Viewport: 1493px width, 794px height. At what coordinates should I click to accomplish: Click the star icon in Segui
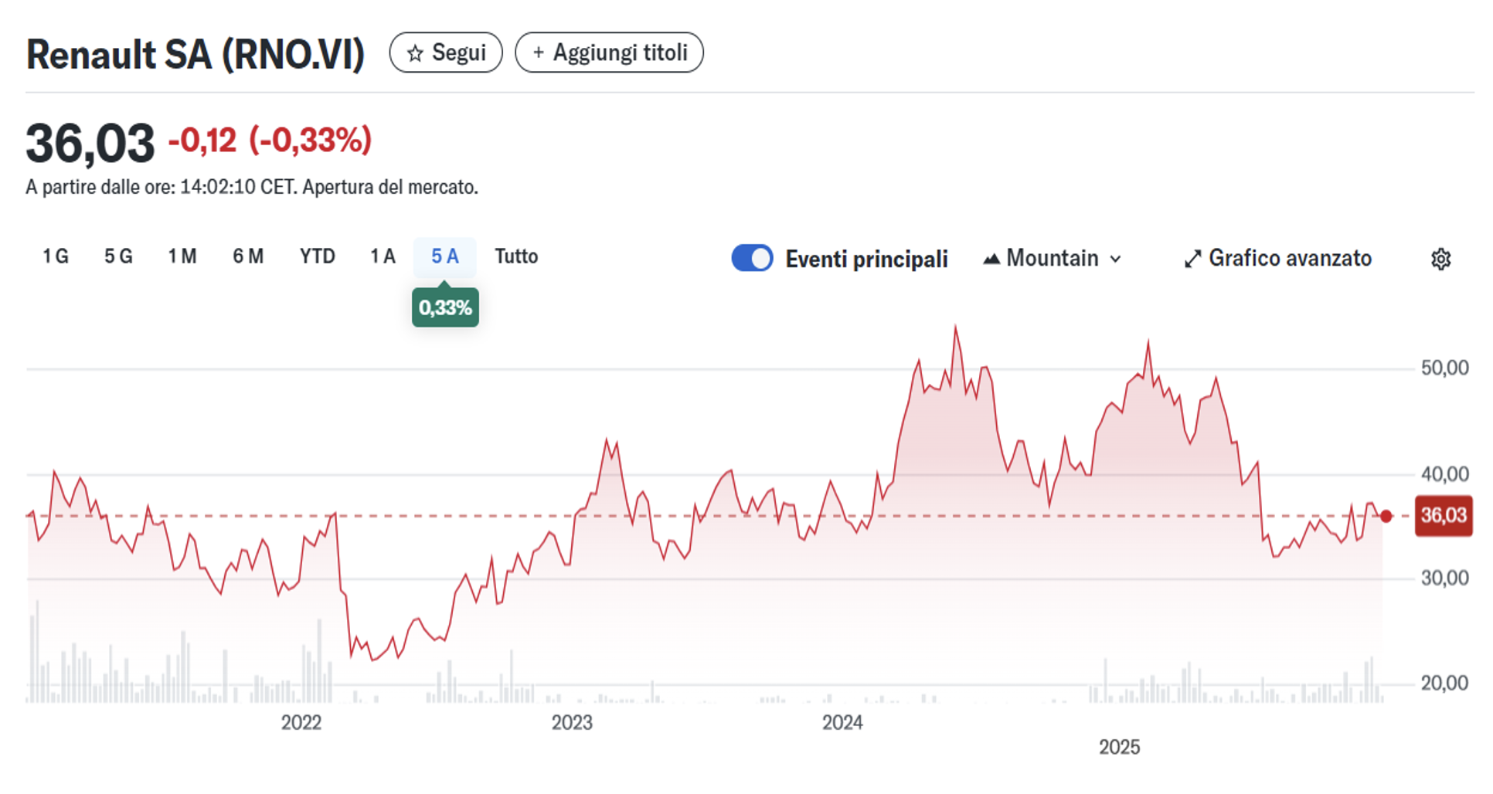point(415,53)
